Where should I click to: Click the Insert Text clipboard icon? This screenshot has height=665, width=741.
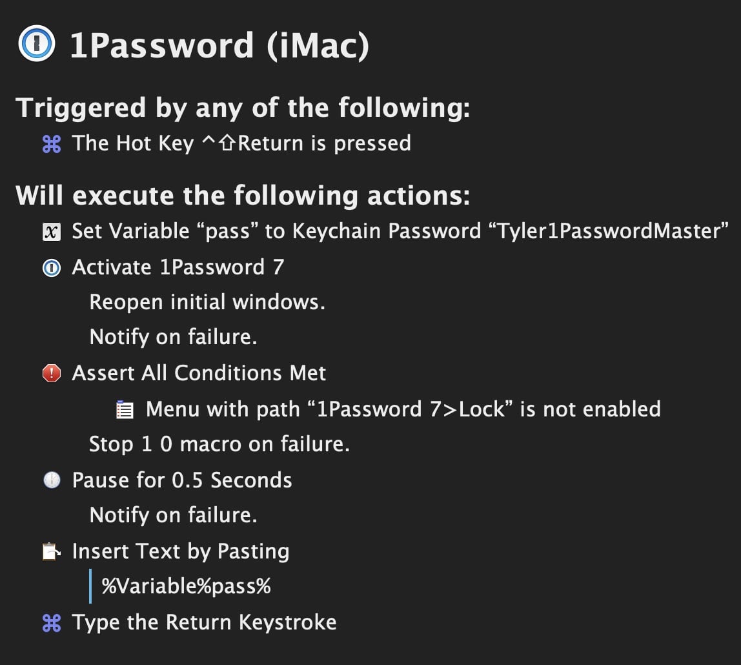coord(52,552)
